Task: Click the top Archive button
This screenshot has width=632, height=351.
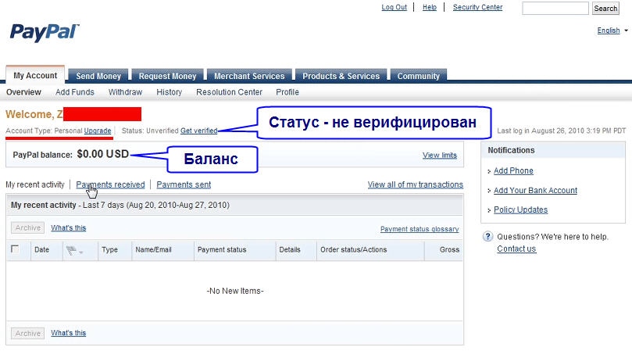Action: tap(28, 228)
